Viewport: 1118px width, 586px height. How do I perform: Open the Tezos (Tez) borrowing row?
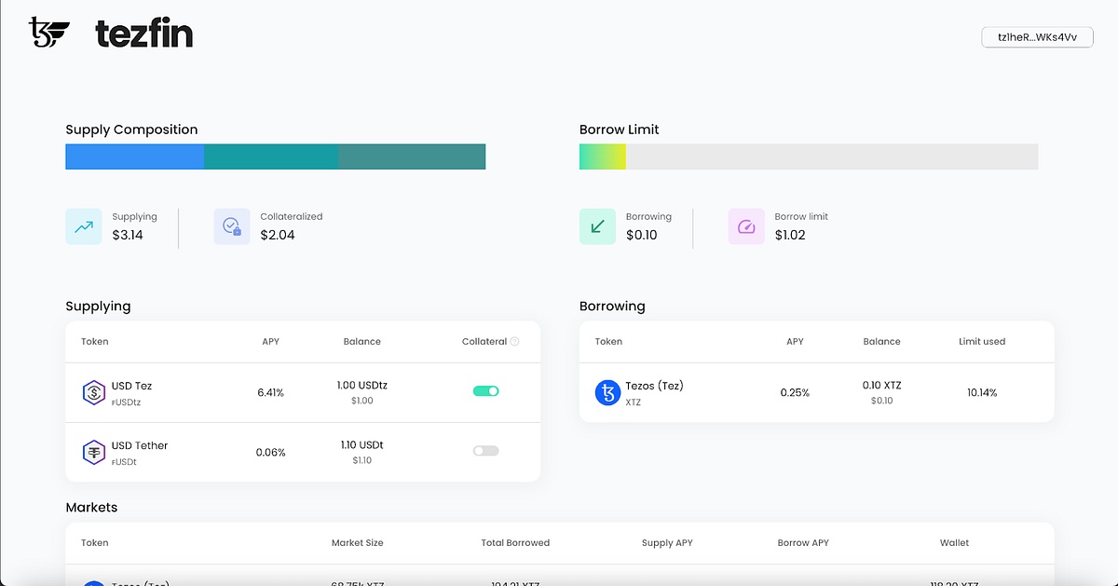pyautogui.click(x=816, y=393)
